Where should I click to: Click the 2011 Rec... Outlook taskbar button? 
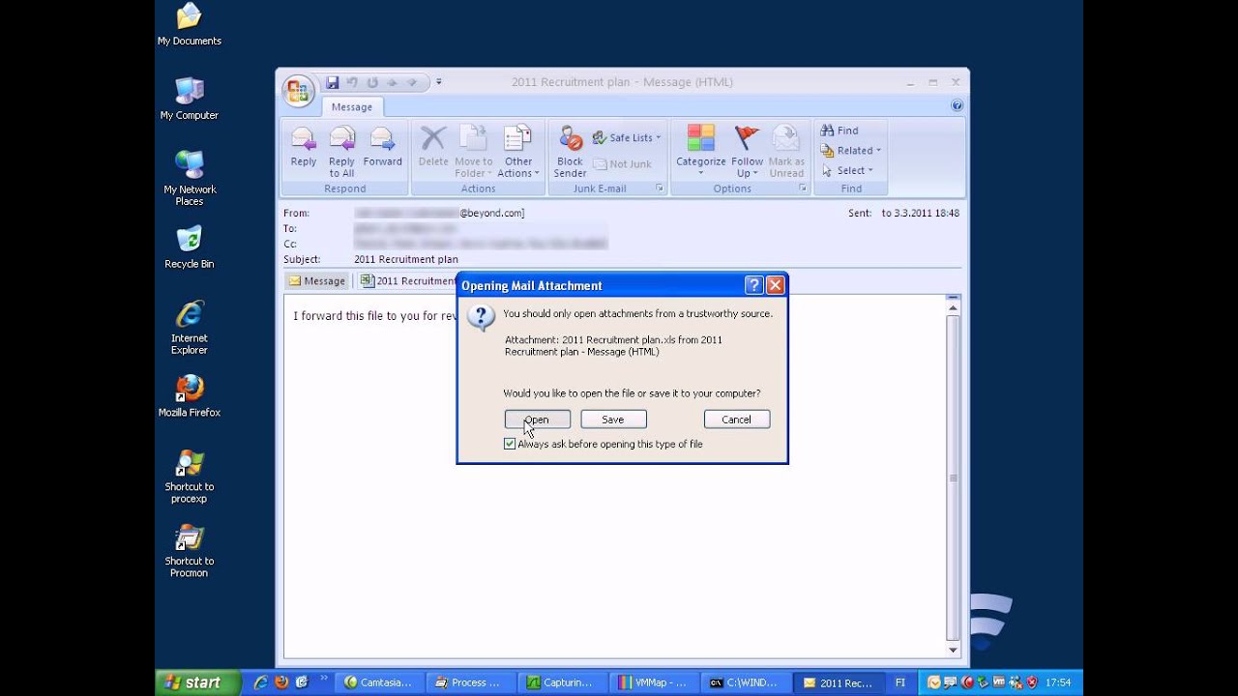[x=837, y=682]
